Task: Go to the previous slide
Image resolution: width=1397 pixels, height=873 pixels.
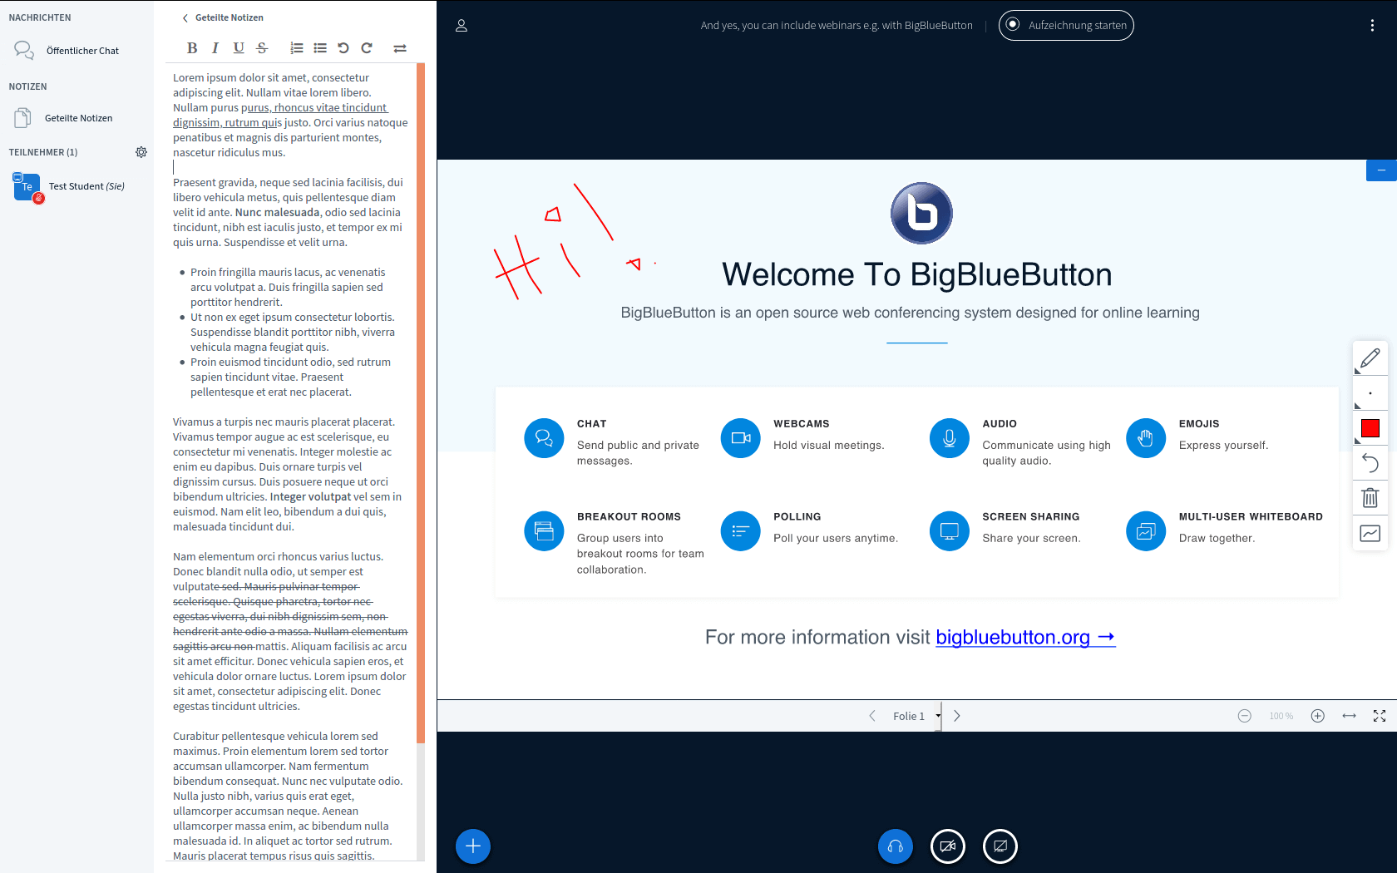Action: point(872,716)
